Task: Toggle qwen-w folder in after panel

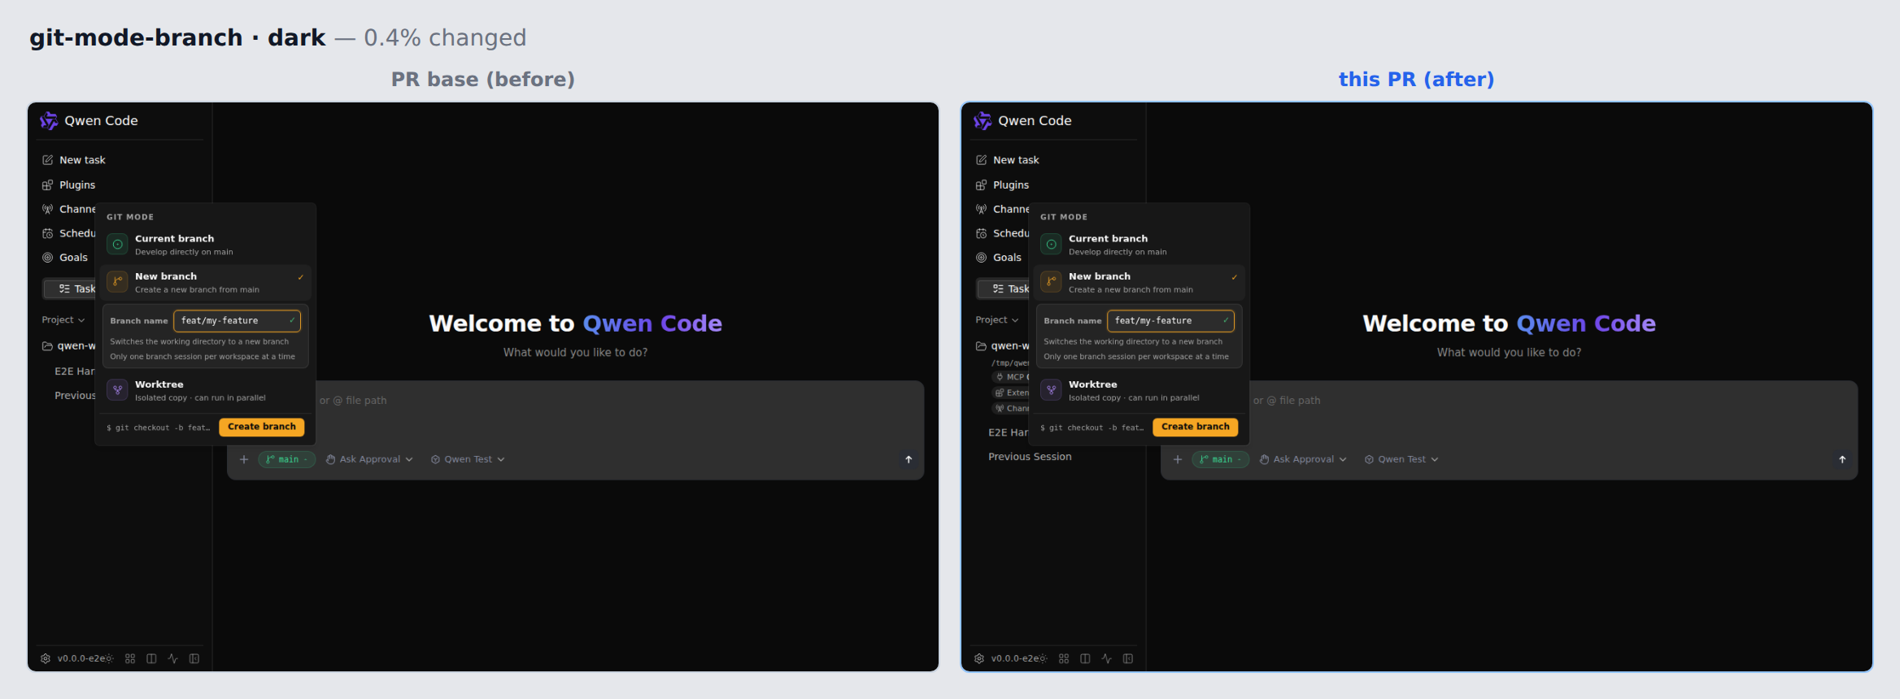Action: pos(1003,345)
